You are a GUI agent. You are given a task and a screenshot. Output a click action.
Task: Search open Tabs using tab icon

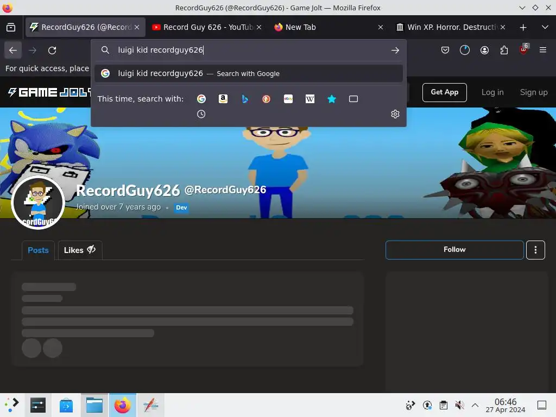coord(353,99)
